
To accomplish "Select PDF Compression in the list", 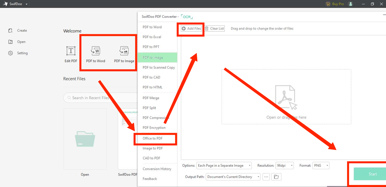I will [157, 118].
